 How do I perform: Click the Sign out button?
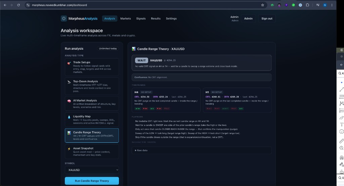[x=267, y=18]
